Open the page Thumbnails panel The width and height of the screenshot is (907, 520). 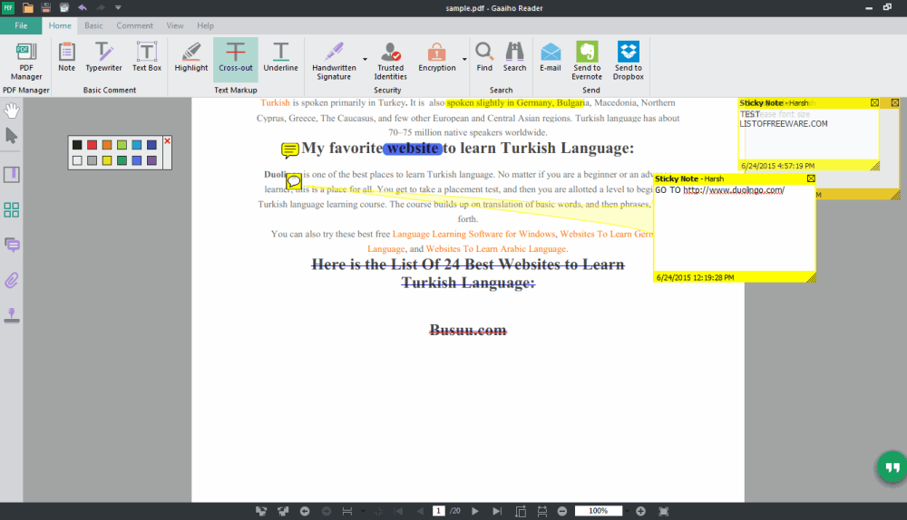[x=12, y=210]
